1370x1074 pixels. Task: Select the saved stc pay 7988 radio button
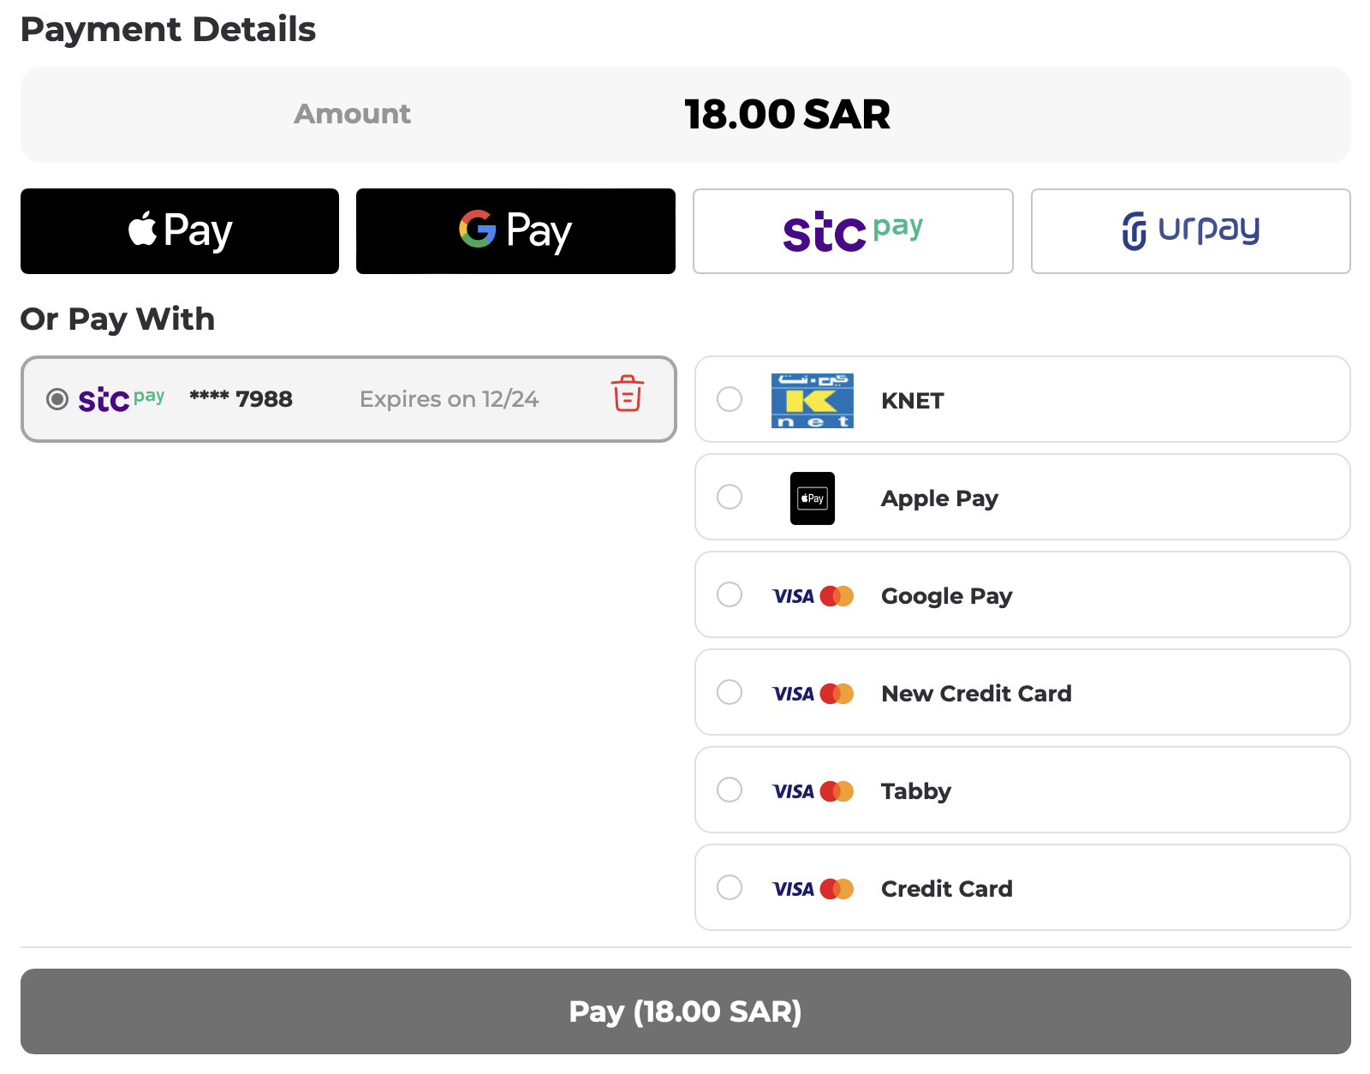(57, 399)
